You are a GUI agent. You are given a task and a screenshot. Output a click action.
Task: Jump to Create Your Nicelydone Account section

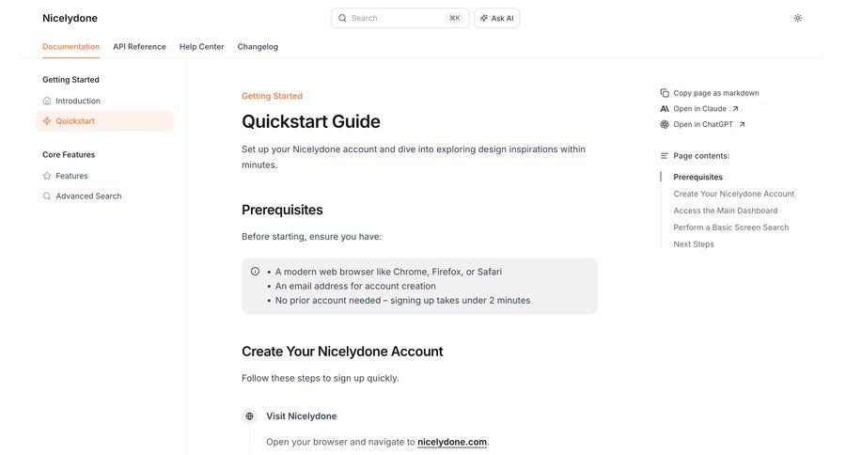tap(733, 194)
